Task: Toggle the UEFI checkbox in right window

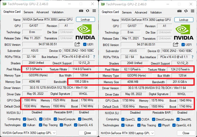Action: 183,45
